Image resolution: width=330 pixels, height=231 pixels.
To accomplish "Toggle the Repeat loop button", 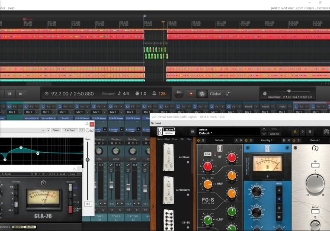I will (x=202, y=94).
